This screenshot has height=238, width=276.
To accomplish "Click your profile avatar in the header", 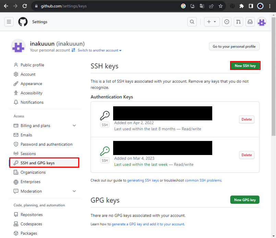I will point(262,22).
